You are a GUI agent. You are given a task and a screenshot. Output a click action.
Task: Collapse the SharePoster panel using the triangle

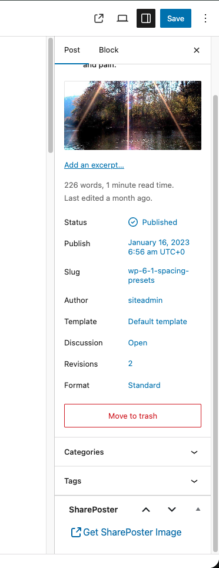[198, 510]
